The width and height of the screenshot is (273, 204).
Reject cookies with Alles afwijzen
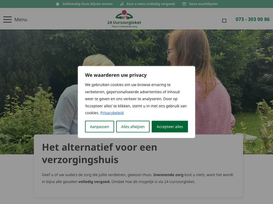pos(133,126)
